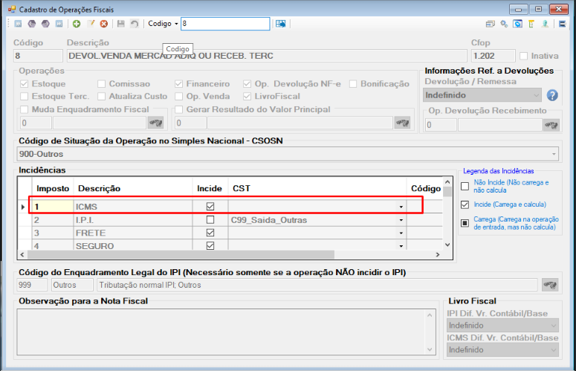576x371 pixels.
Task: Click application icon in title bar
Action: 12,9
